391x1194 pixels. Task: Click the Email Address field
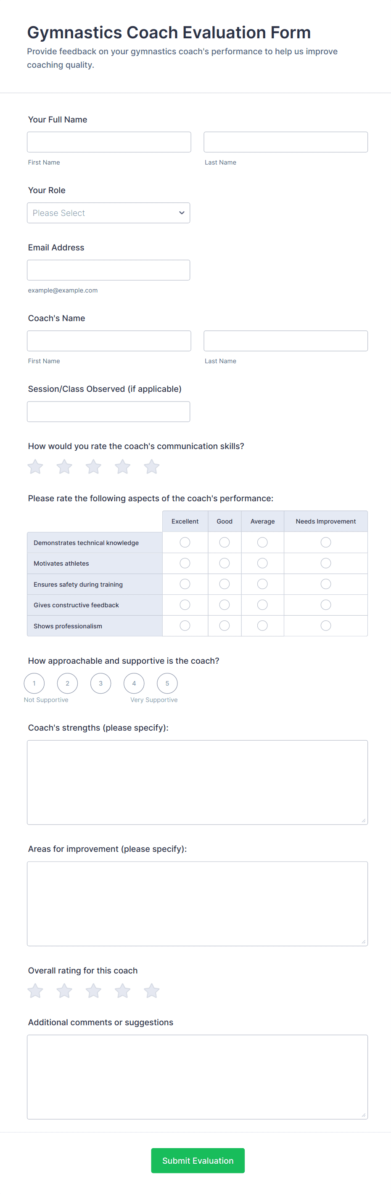(108, 270)
